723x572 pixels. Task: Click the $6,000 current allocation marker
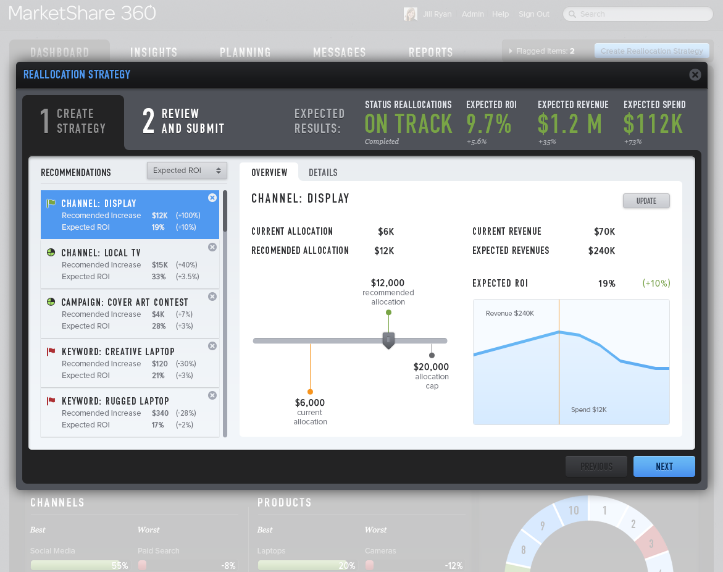point(310,392)
